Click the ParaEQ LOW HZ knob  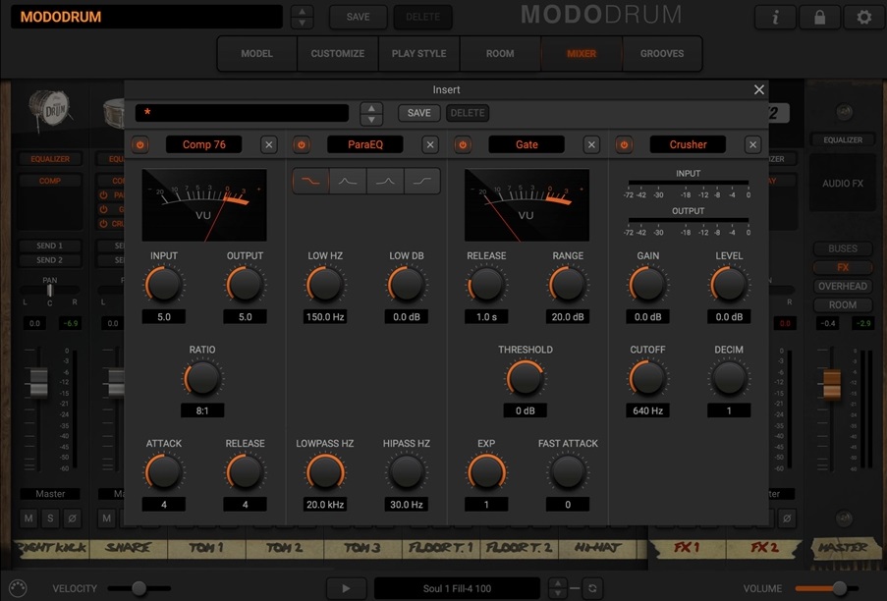325,285
